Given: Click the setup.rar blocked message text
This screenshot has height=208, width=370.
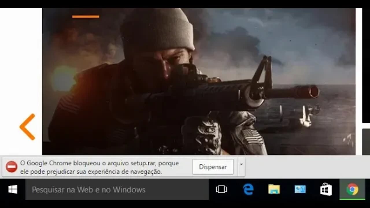Looking at the screenshot, I should 100,167.
